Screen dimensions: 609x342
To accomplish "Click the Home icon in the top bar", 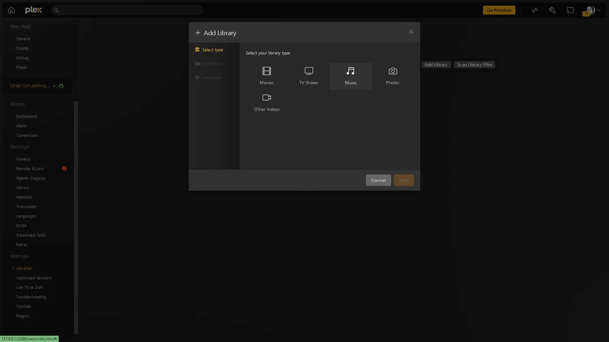I will [x=11, y=10].
